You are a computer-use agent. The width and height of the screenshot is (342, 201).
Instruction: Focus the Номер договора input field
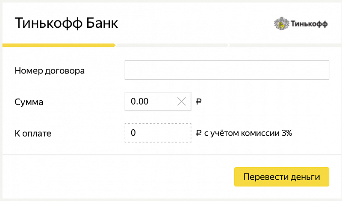coord(227,70)
